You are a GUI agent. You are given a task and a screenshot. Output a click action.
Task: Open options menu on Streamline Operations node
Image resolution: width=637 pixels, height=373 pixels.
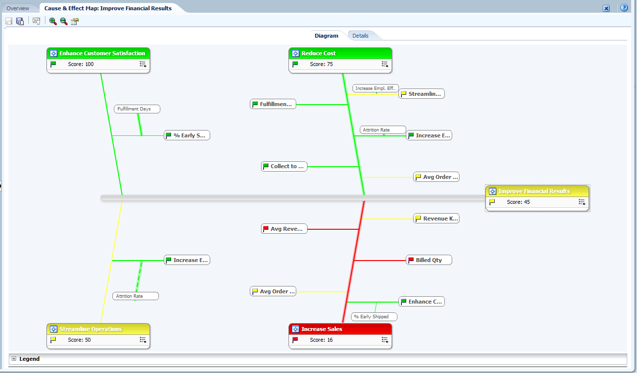pyautogui.click(x=143, y=340)
